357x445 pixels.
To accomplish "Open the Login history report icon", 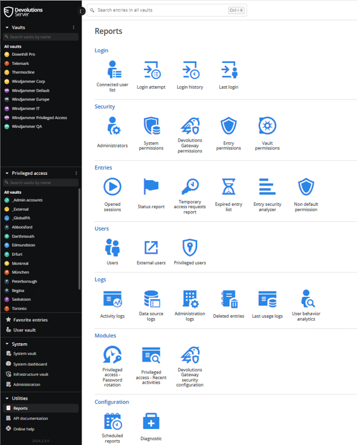I will [191, 70].
